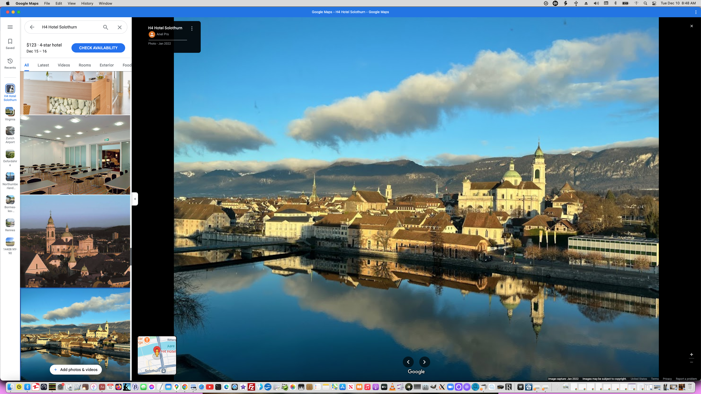Open the hamburger main menu
The width and height of the screenshot is (701, 394).
tap(10, 27)
